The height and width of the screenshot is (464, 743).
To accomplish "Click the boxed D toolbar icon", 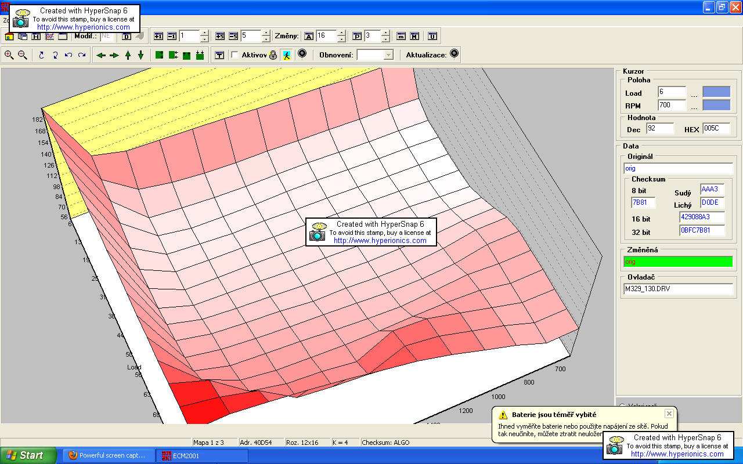I will (x=127, y=36).
